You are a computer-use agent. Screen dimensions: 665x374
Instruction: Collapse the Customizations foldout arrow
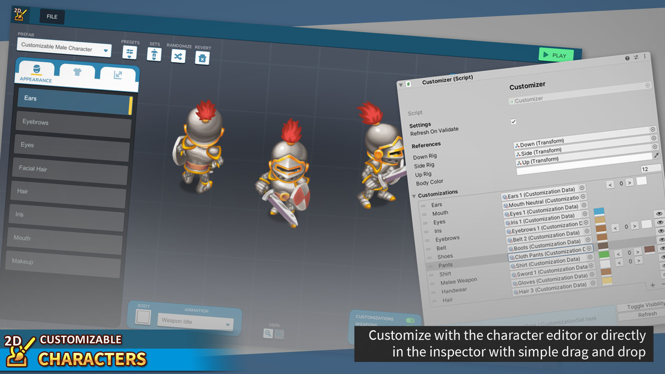(x=413, y=195)
